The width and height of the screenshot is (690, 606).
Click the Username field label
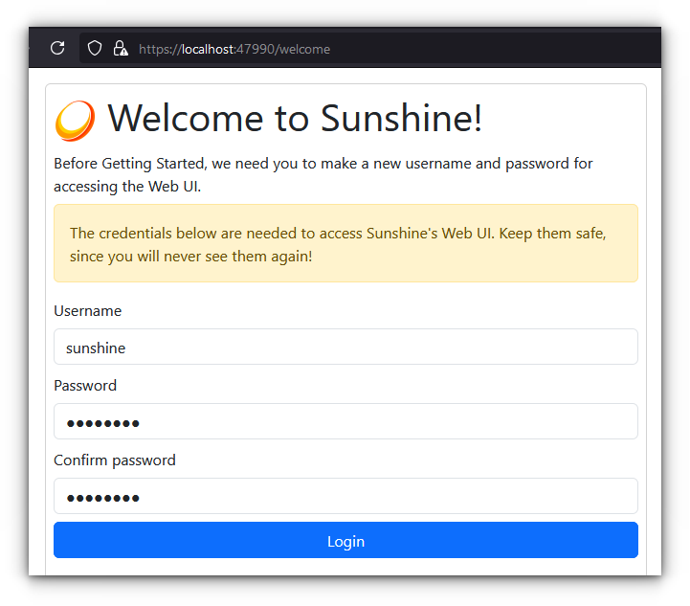point(87,311)
